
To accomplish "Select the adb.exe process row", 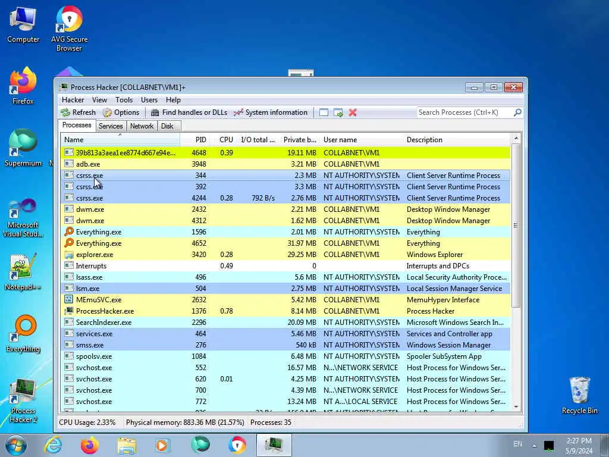I will point(285,164).
